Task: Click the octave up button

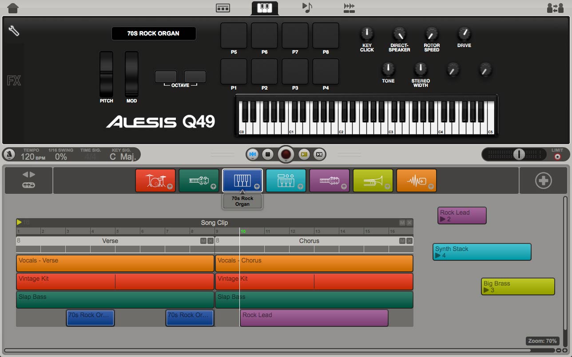Action: tap(195, 76)
